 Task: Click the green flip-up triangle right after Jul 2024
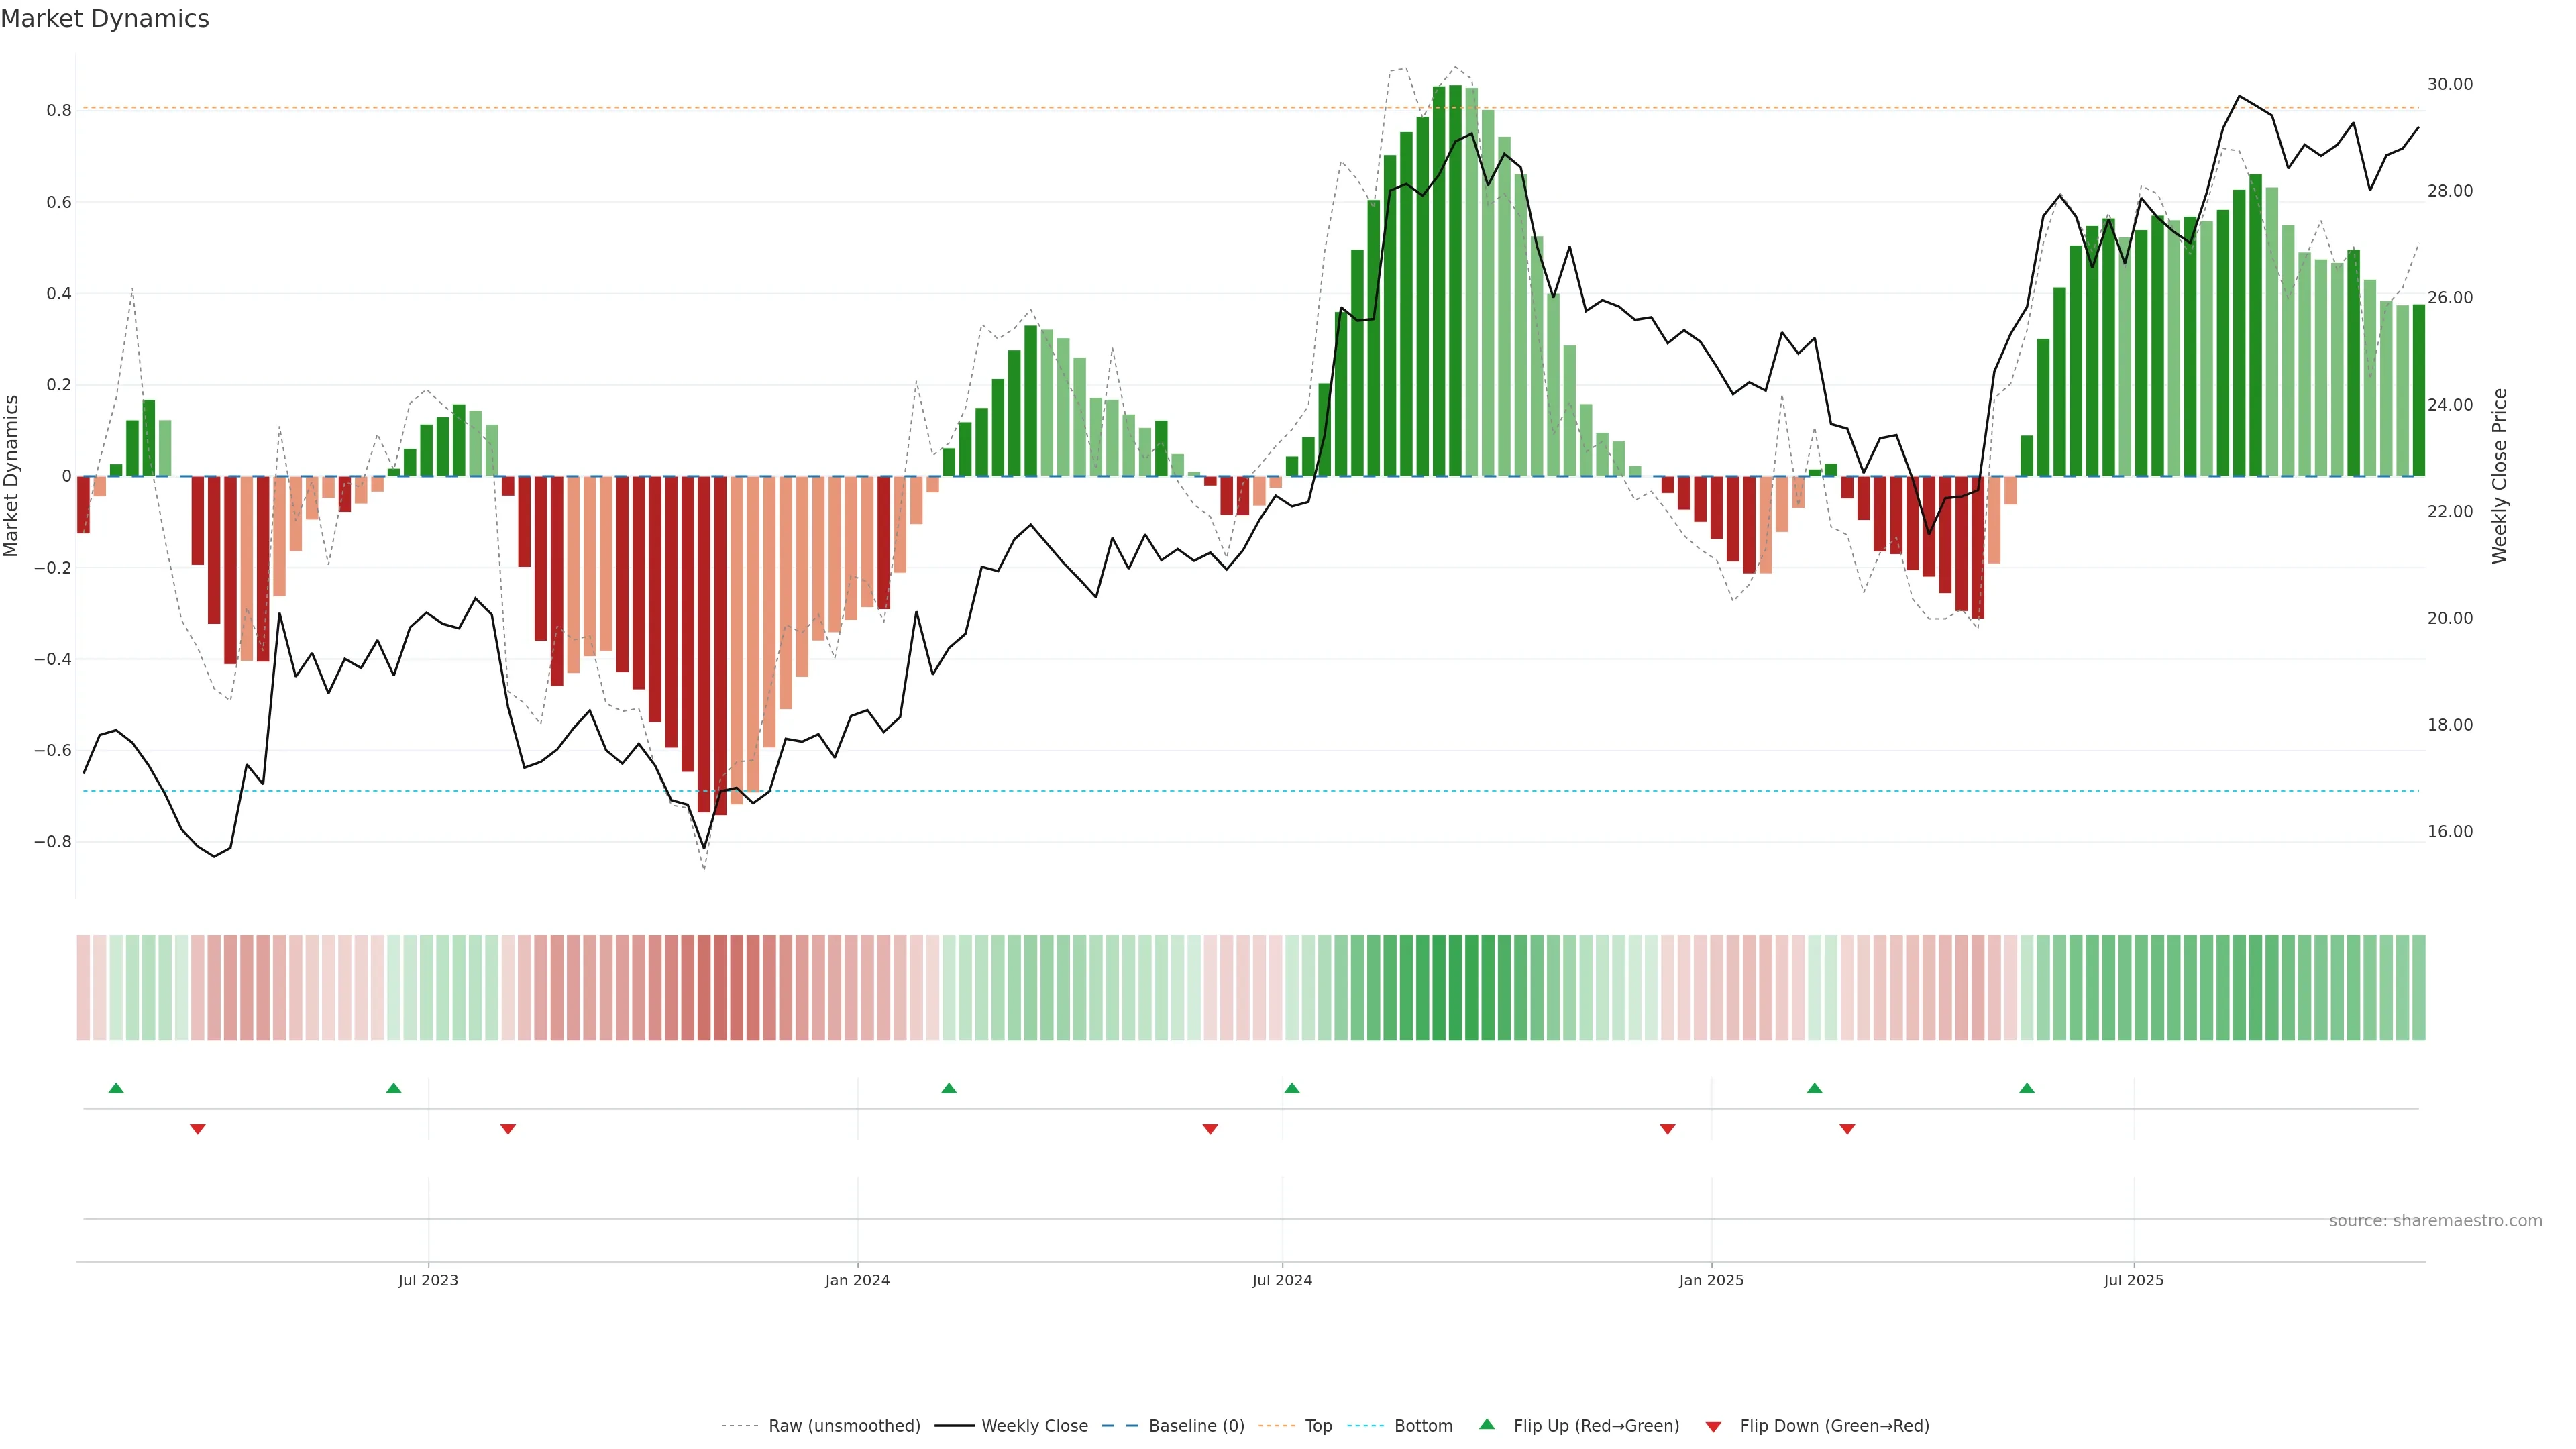point(1292,1088)
